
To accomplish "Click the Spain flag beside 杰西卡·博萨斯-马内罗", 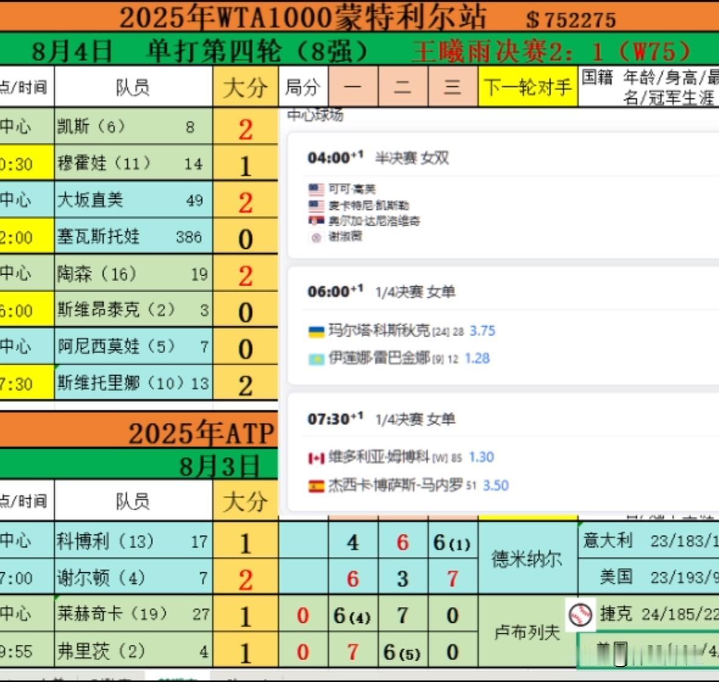I will pyautogui.click(x=316, y=486).
